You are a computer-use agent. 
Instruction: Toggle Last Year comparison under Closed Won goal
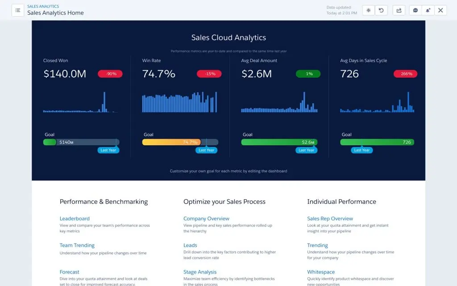click(x=108, y=150)
